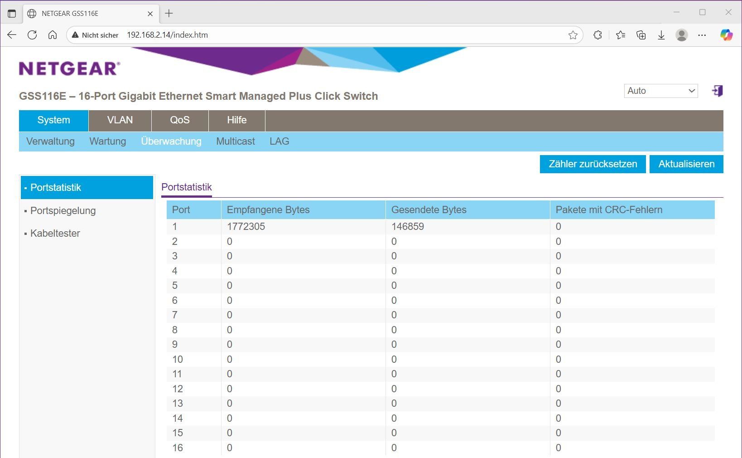Click port number 13 in the table
Viewport: 742px width, 458px height.
[x=178, y=404]
